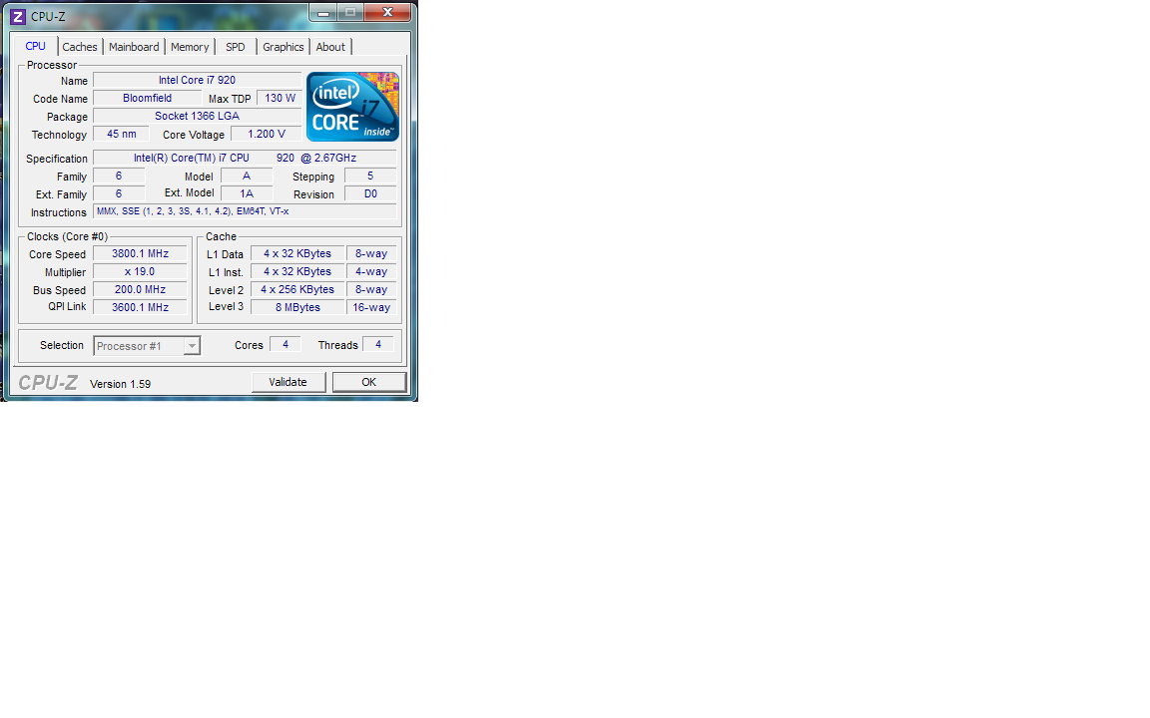Click the Specification field with 2.67GHz
Image resolution: width=1150 pixels, height=718 pixels.
click(x=245, y=159)
